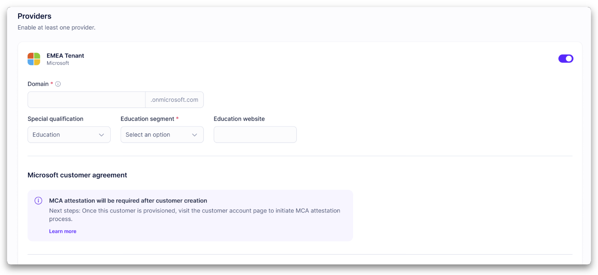Screen dimensions: 598x275
Task: Click the Domain field label
Action: [x=38, y=84]
